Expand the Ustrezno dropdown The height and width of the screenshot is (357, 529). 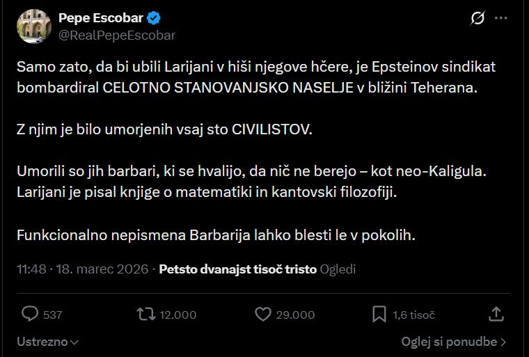(x=47, y=342)
